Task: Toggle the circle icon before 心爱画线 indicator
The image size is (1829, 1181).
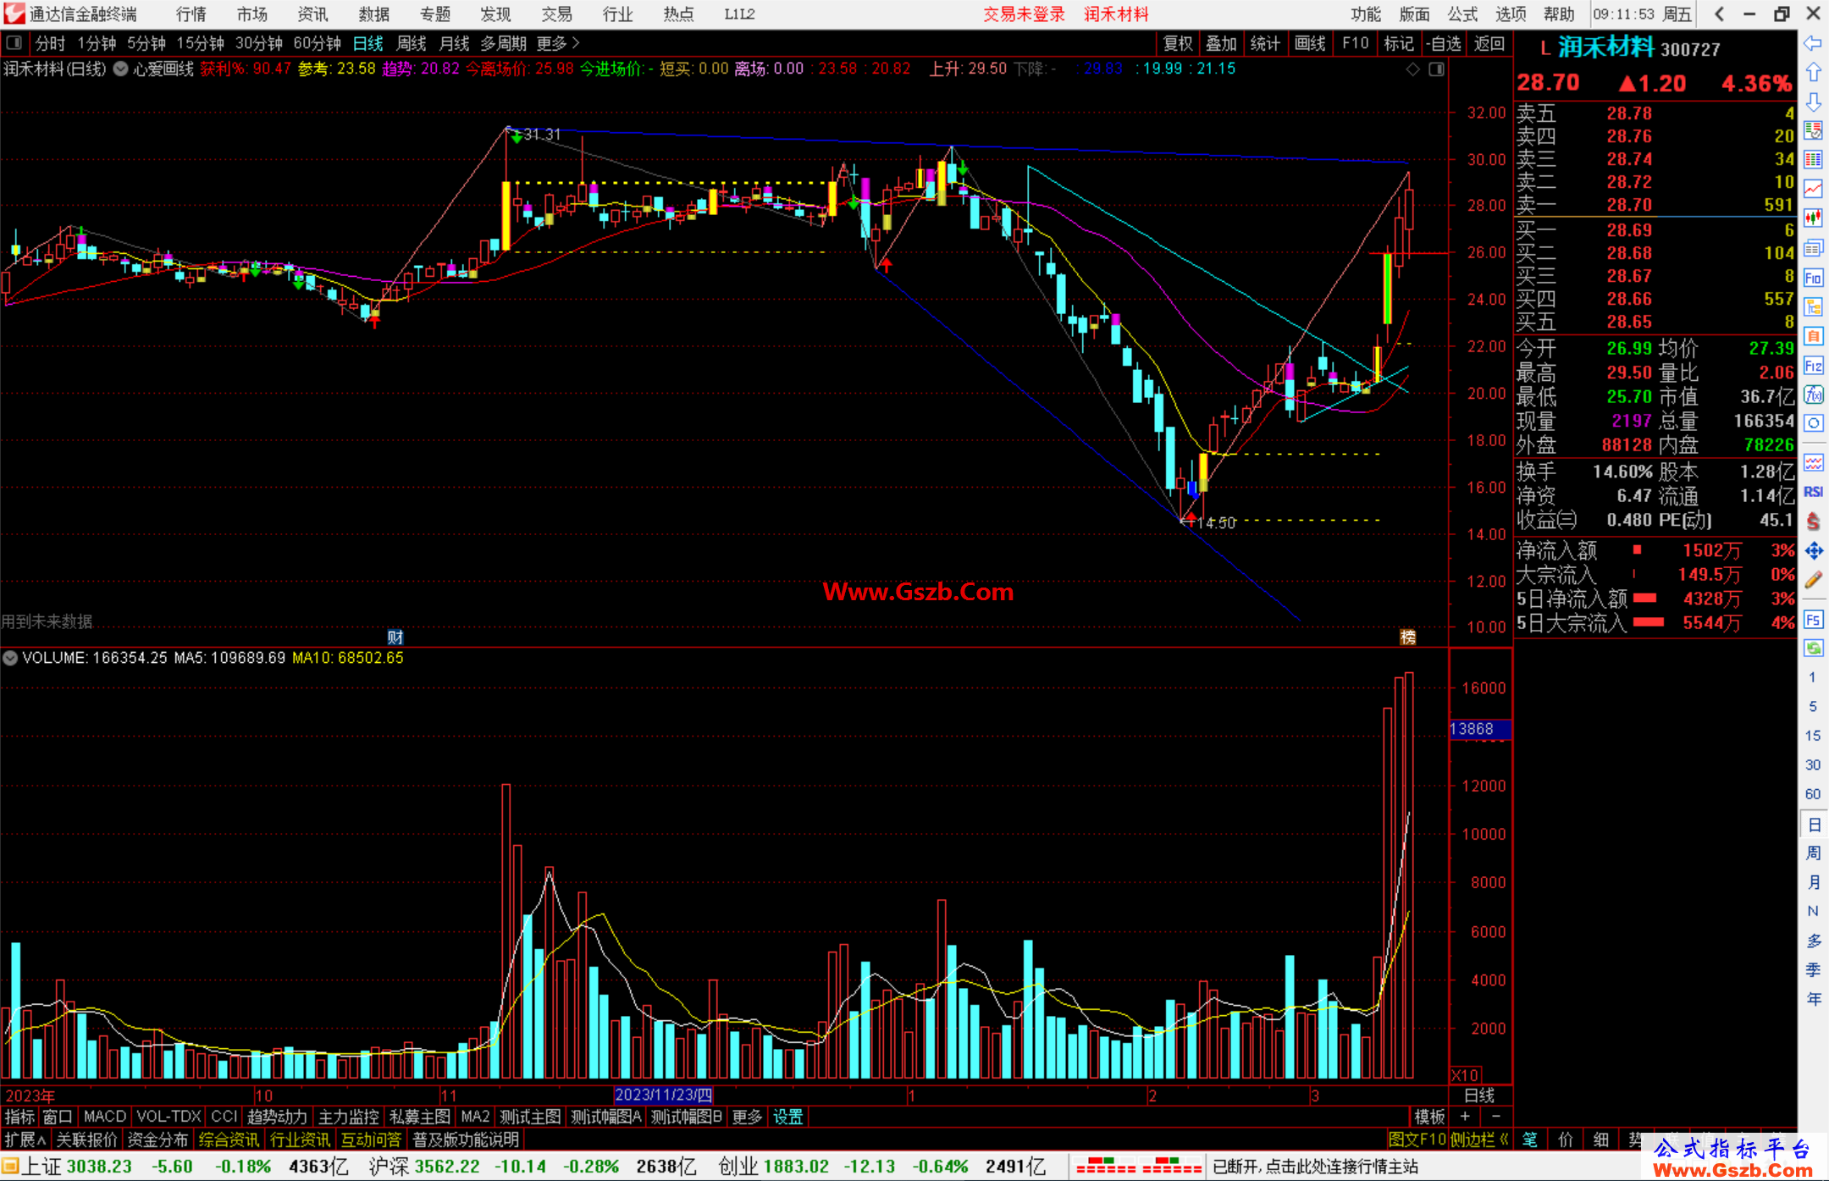Action: coord(121,69)
